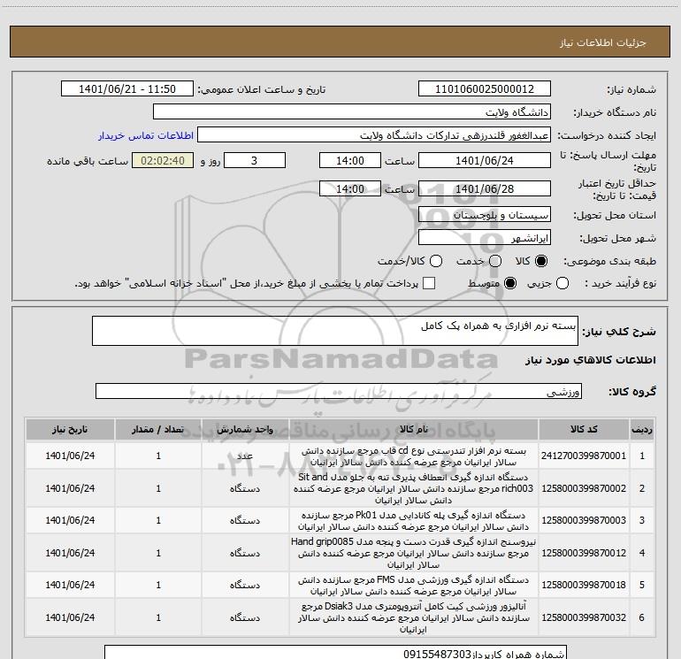This screenshot has width=681, height=659.
Task: Select the کالا/خدمت radio button
Action: (x=436, y=261)
